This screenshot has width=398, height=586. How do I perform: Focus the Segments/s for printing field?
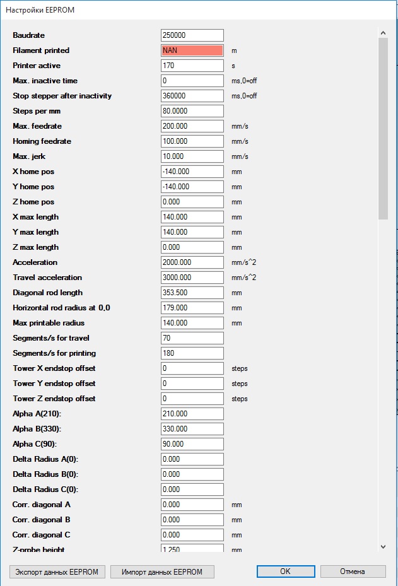point(192,353)
